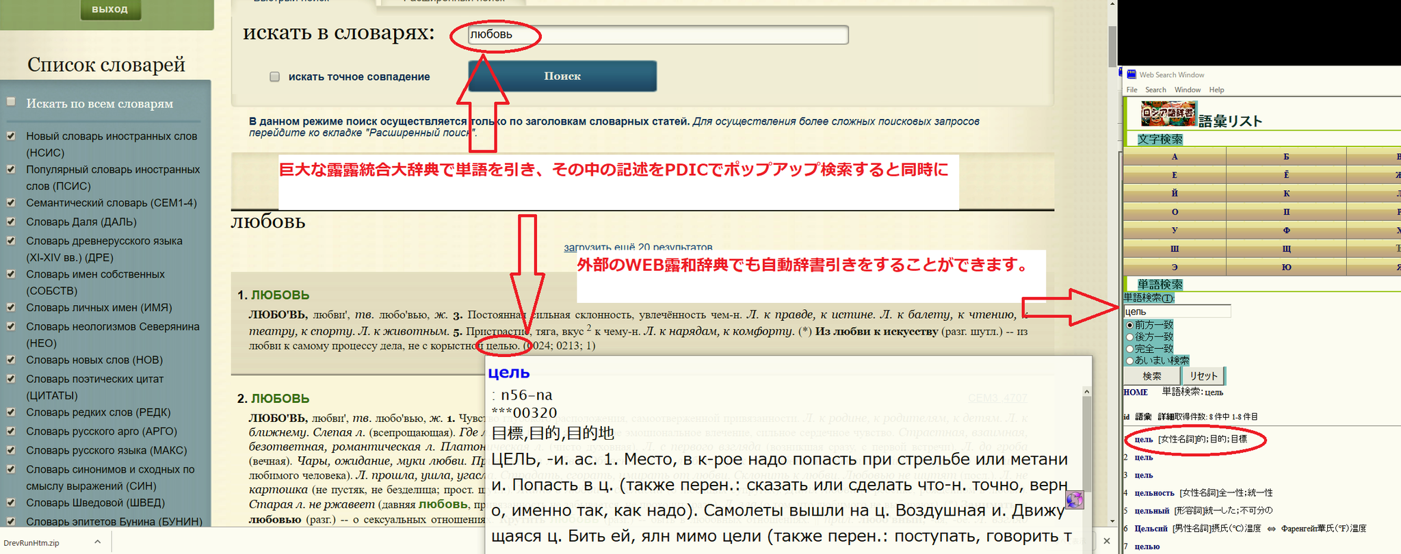Screen dimensions: 1401x554
Task: Toggle 'Словарь русского арго (АРГО)' checkbox
Action: (x=11, y=431)
